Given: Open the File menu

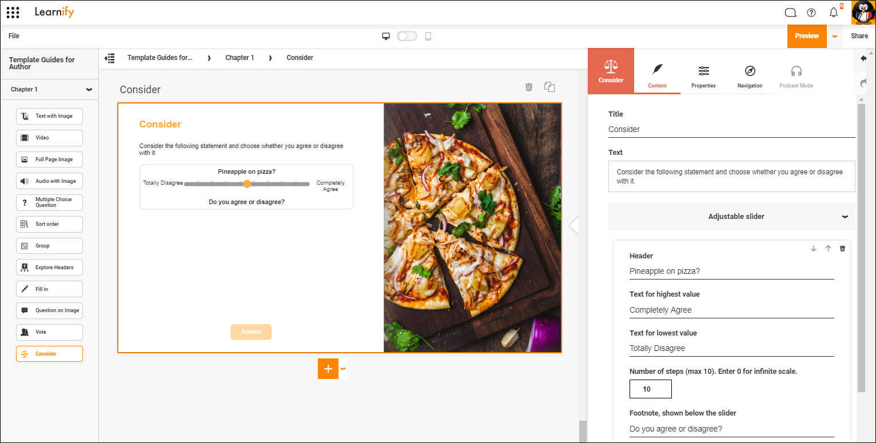Looking at the screenshot, I should [14, 36].
